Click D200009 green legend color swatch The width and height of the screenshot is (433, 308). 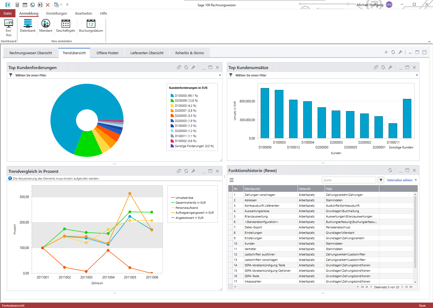pyautogui.click(x=172, y=100)
